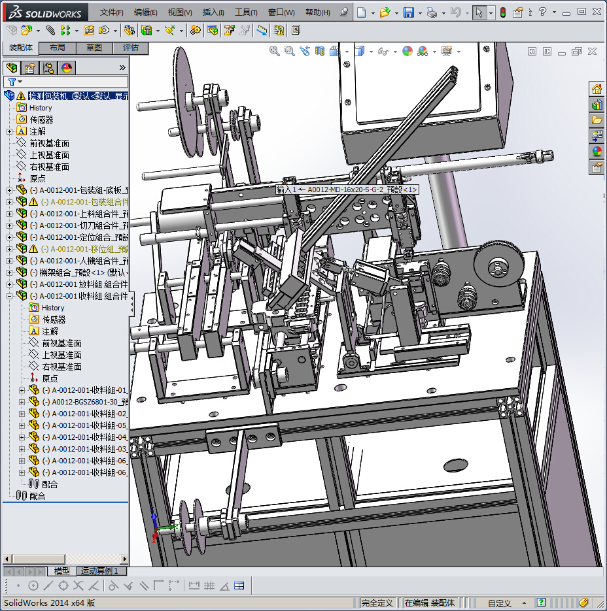Open the 工具(T) menu

(246, 12)
